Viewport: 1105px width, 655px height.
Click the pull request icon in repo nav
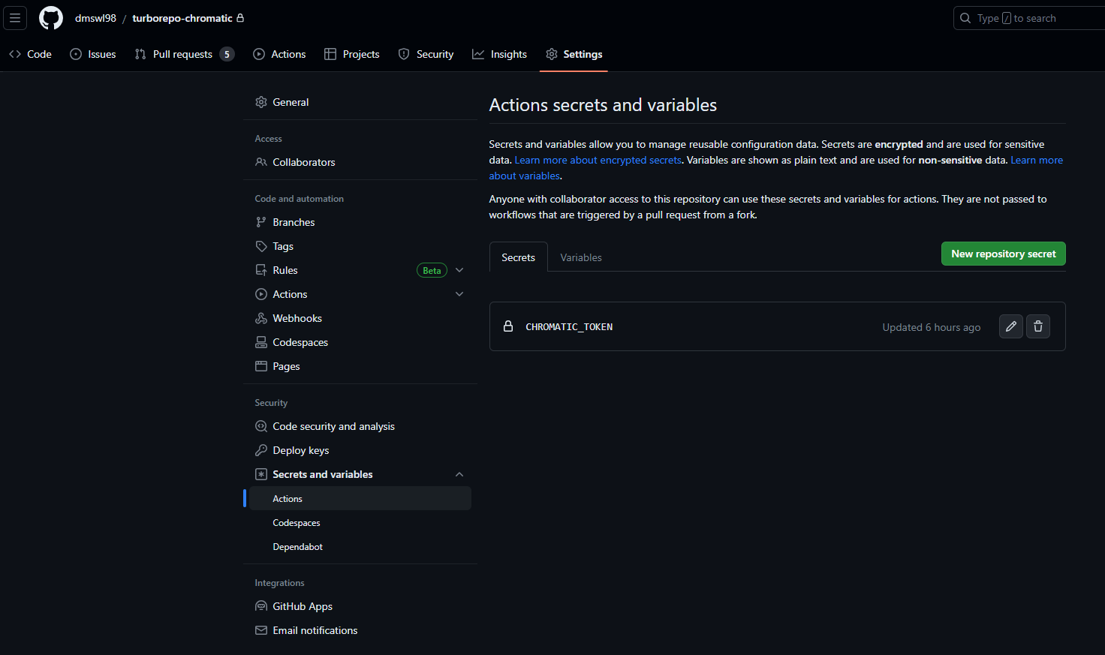click(x=140, y=54)
